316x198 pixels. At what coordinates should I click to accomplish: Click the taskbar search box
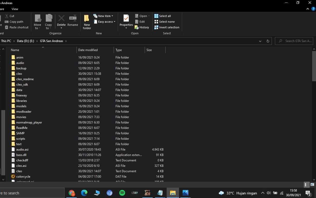32,193
